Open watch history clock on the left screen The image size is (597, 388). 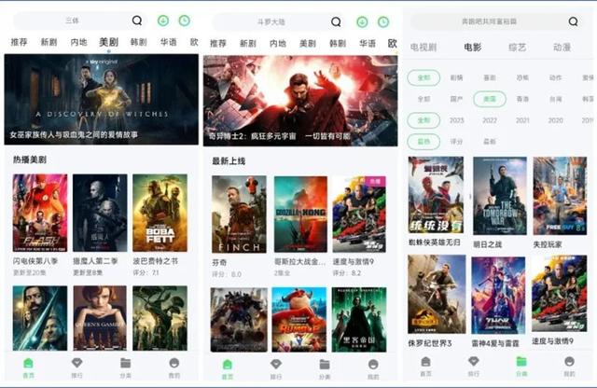click(x=185, y=21)
